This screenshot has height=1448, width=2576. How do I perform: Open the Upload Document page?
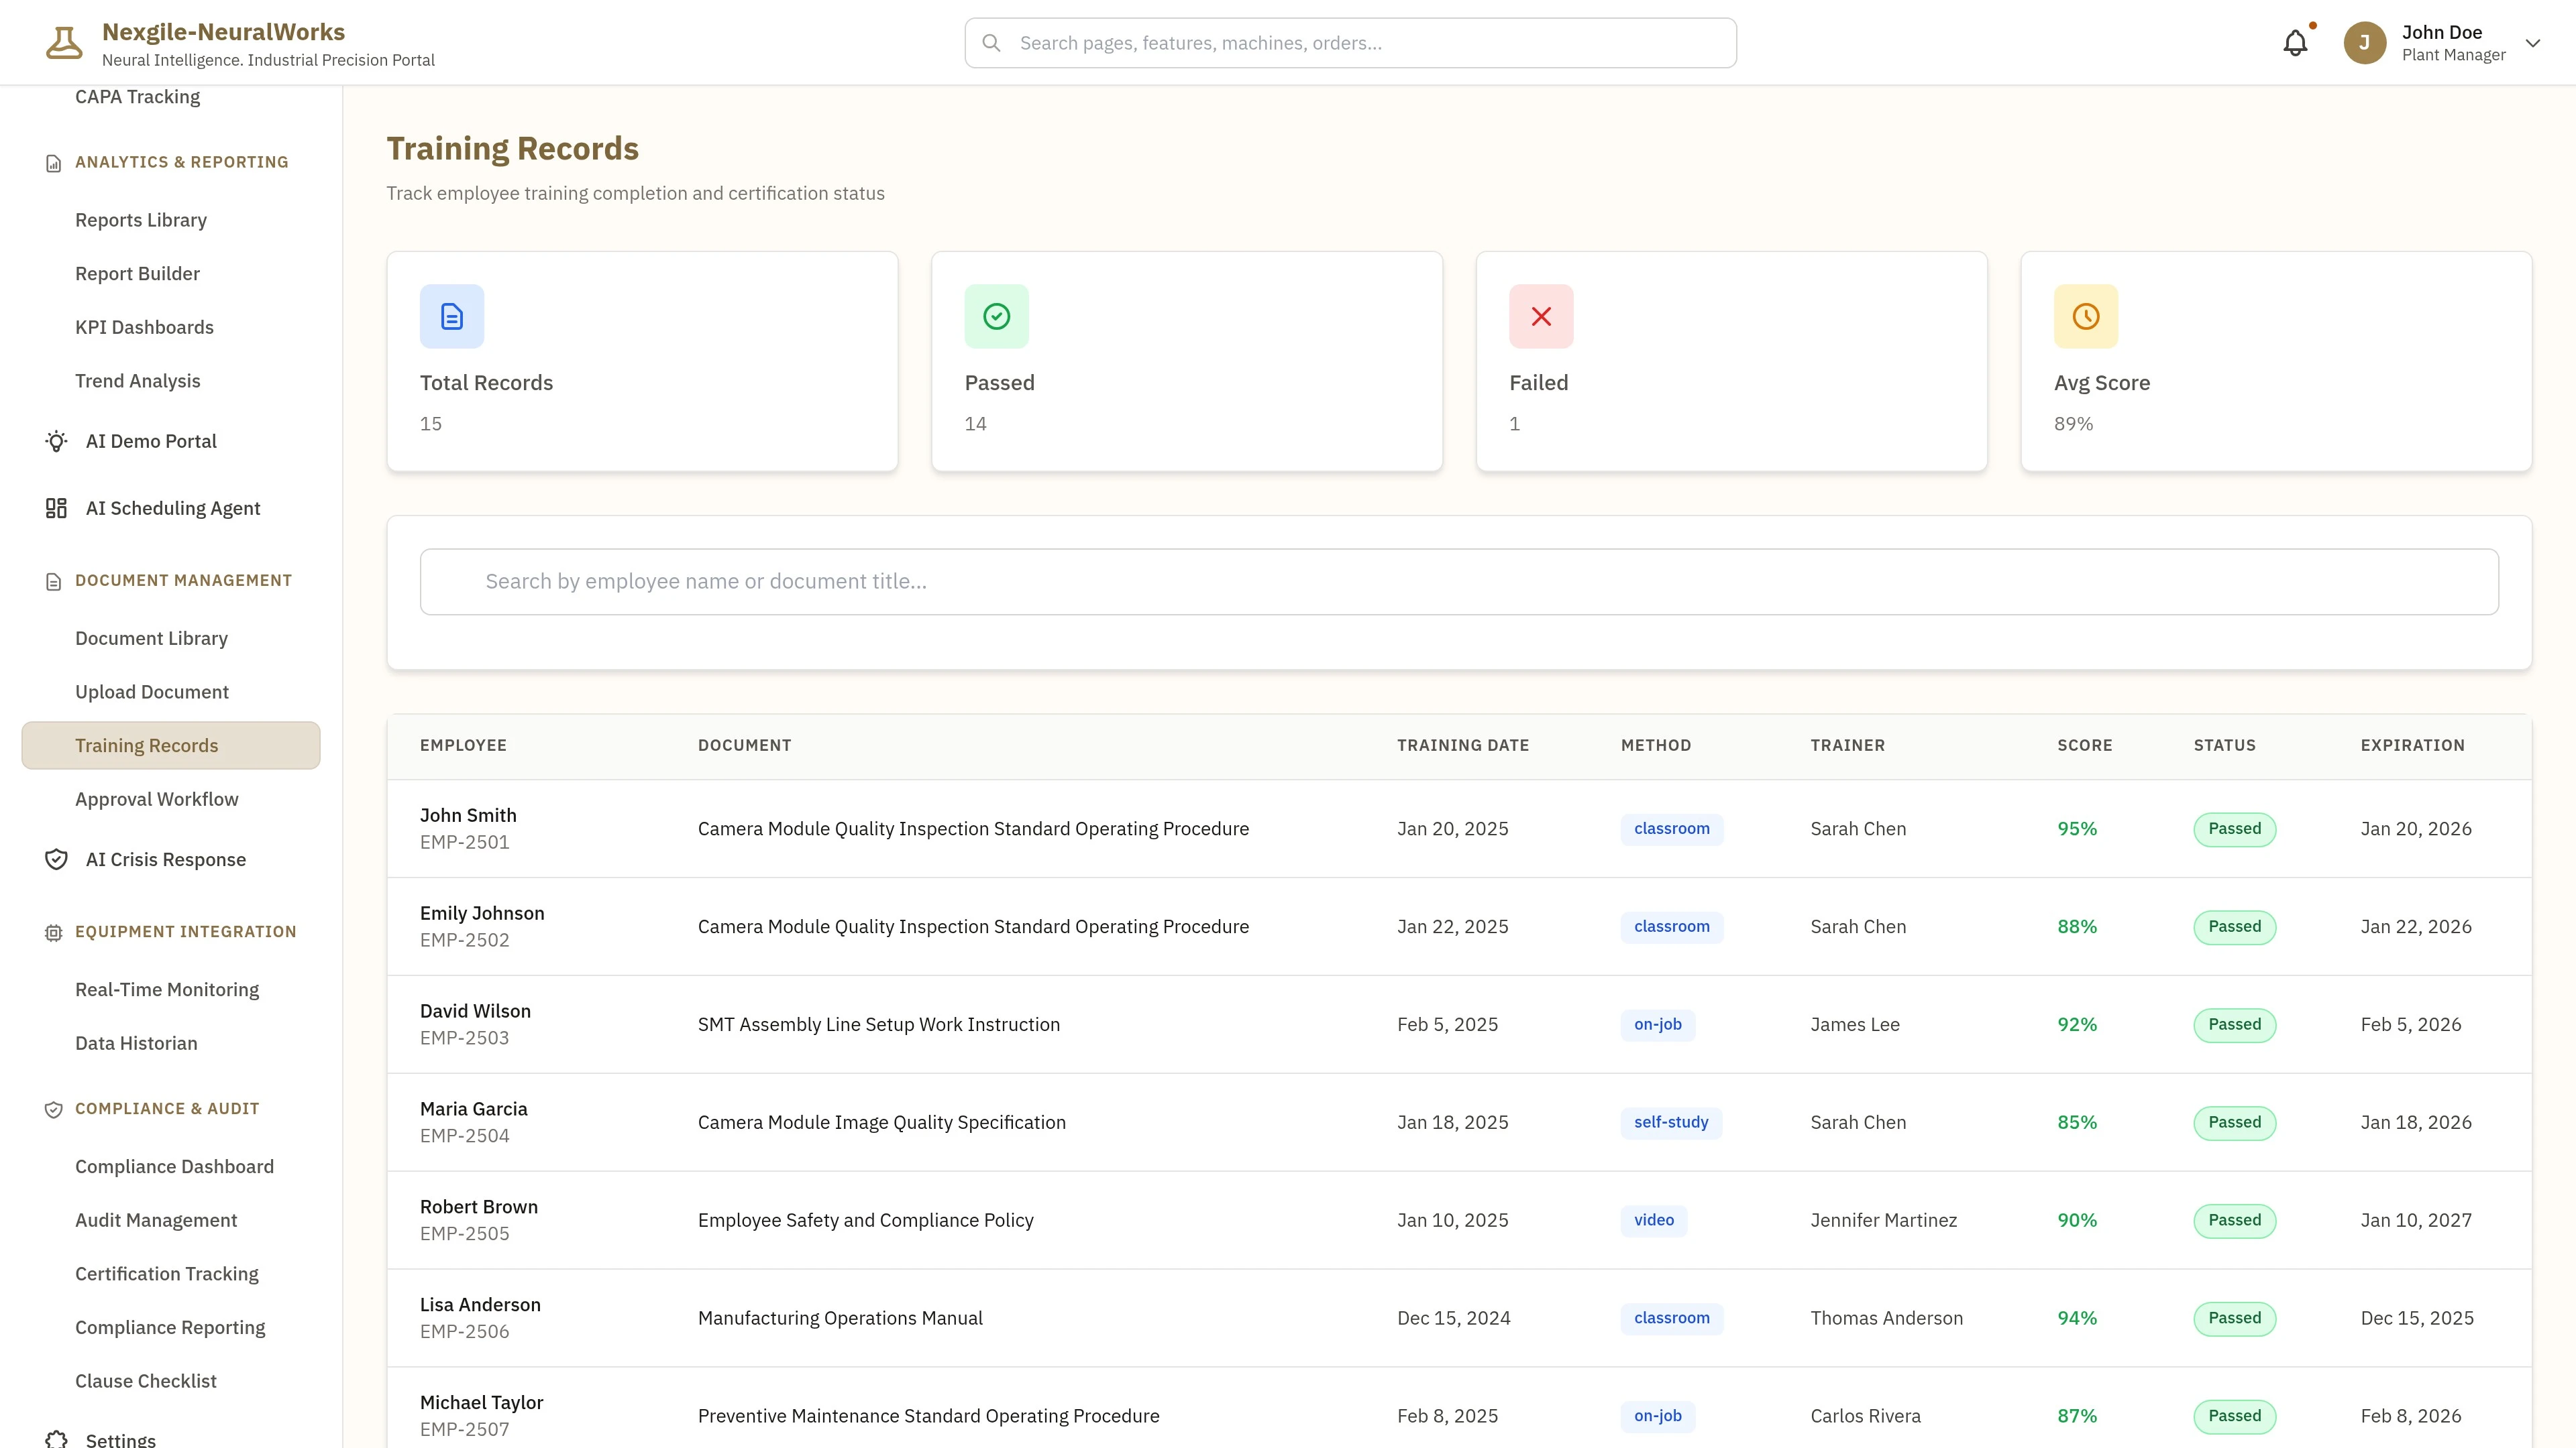[x=152, y=690]
